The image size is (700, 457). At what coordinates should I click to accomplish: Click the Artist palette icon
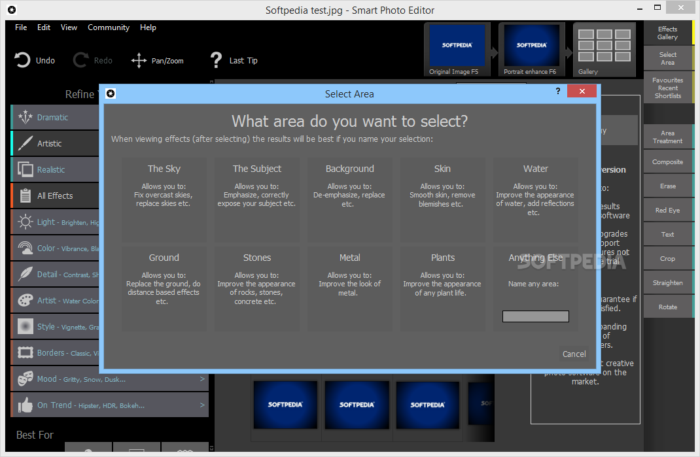26,300
